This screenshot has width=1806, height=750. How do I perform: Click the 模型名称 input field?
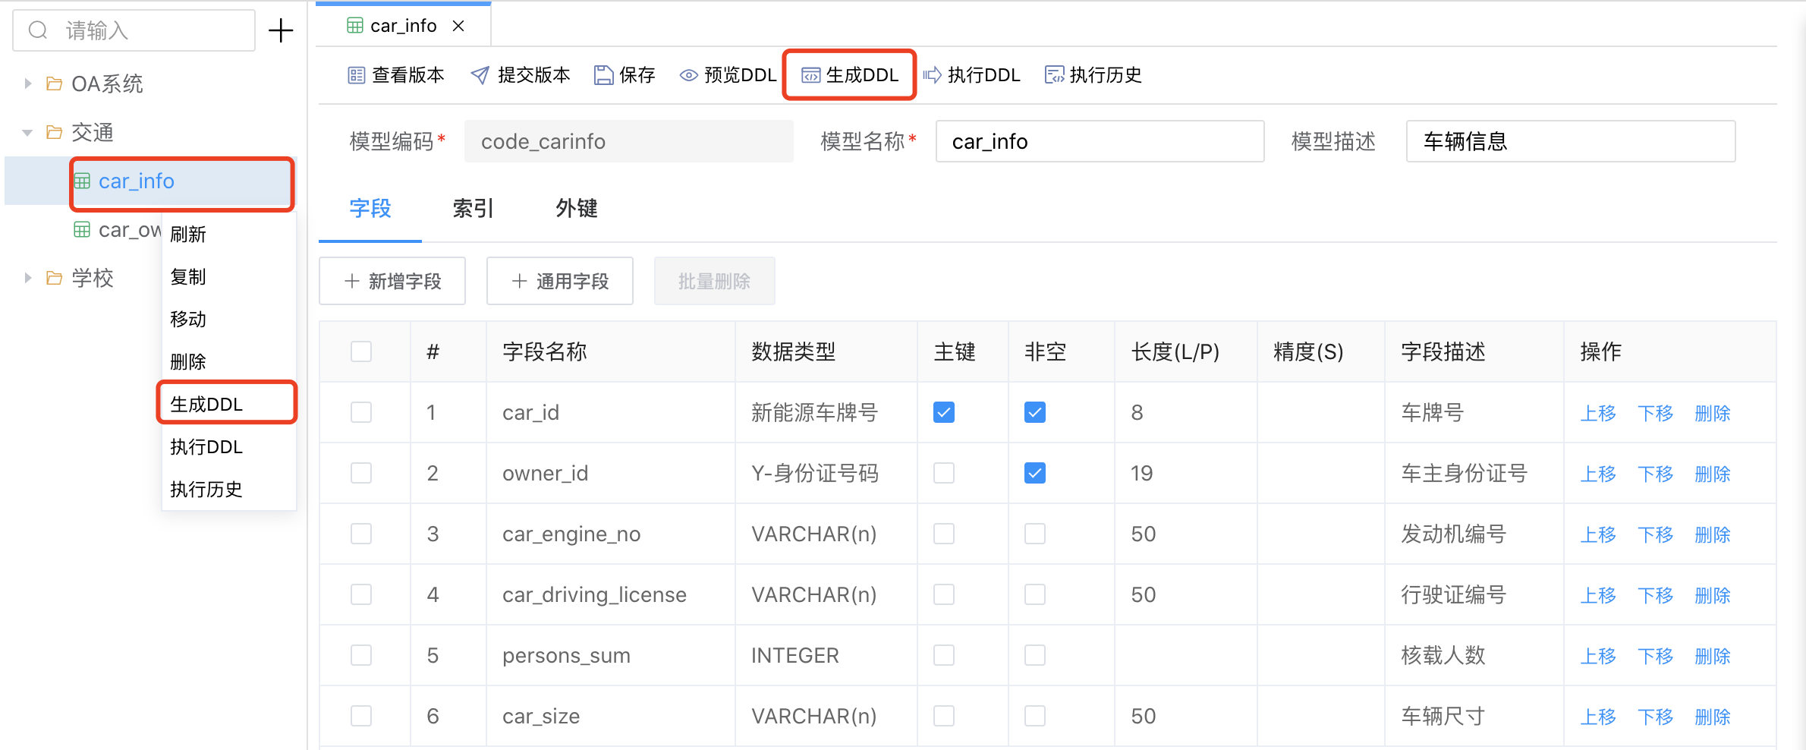coord(1099,142)
